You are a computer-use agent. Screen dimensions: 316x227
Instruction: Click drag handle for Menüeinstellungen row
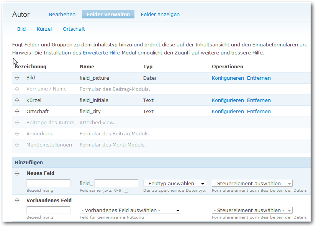[x=17, y=145]
